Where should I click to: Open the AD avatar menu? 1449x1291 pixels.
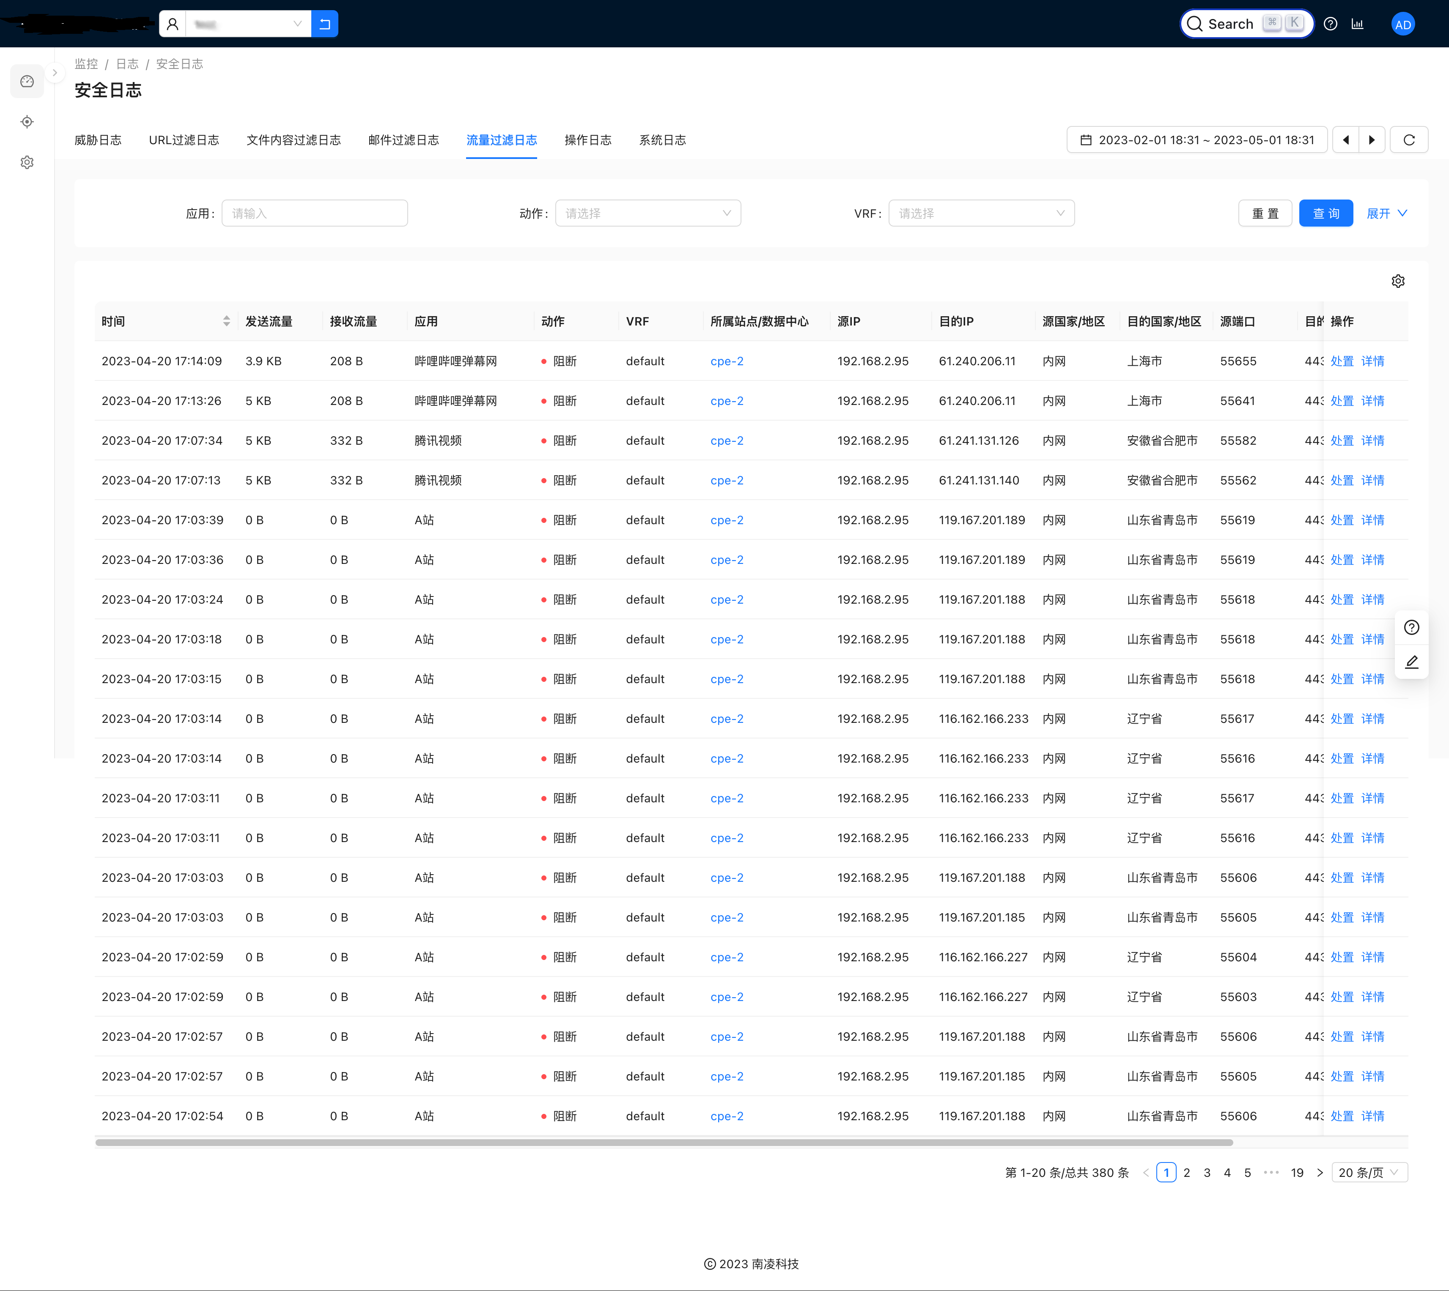click(x=1403, y=24)
